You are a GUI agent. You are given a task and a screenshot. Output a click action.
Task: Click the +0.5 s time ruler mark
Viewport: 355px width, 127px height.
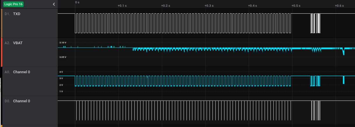(x=296, y=6)
